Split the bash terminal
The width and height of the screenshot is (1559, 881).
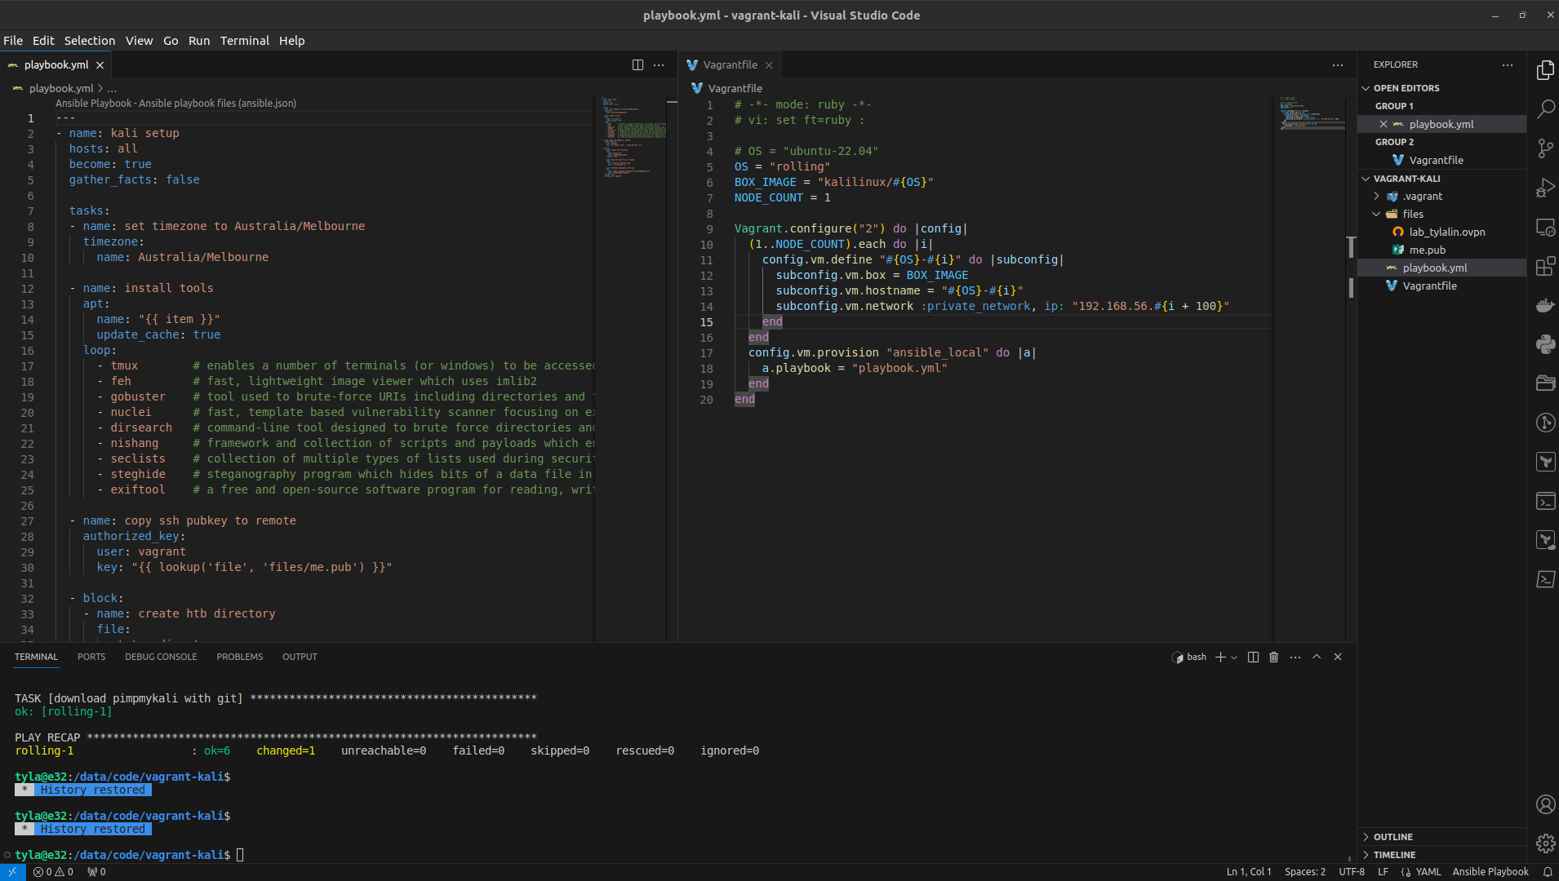click(1253, 657)
